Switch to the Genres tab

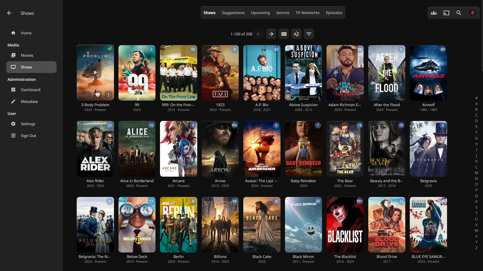283,13
